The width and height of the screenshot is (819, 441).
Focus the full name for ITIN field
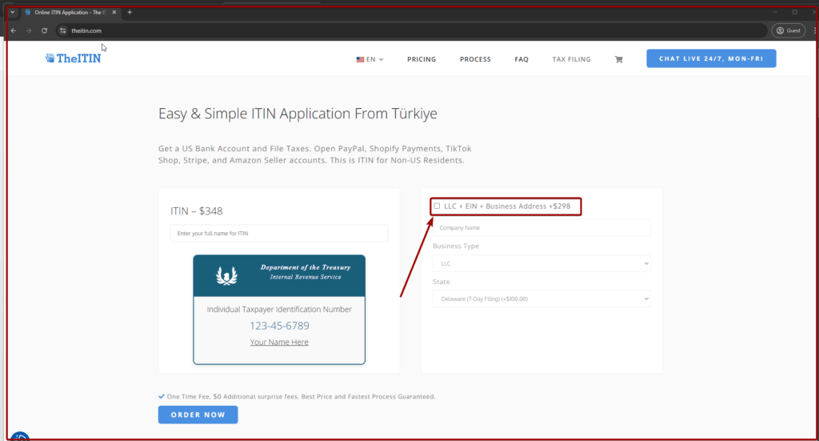tap(279, 233)
